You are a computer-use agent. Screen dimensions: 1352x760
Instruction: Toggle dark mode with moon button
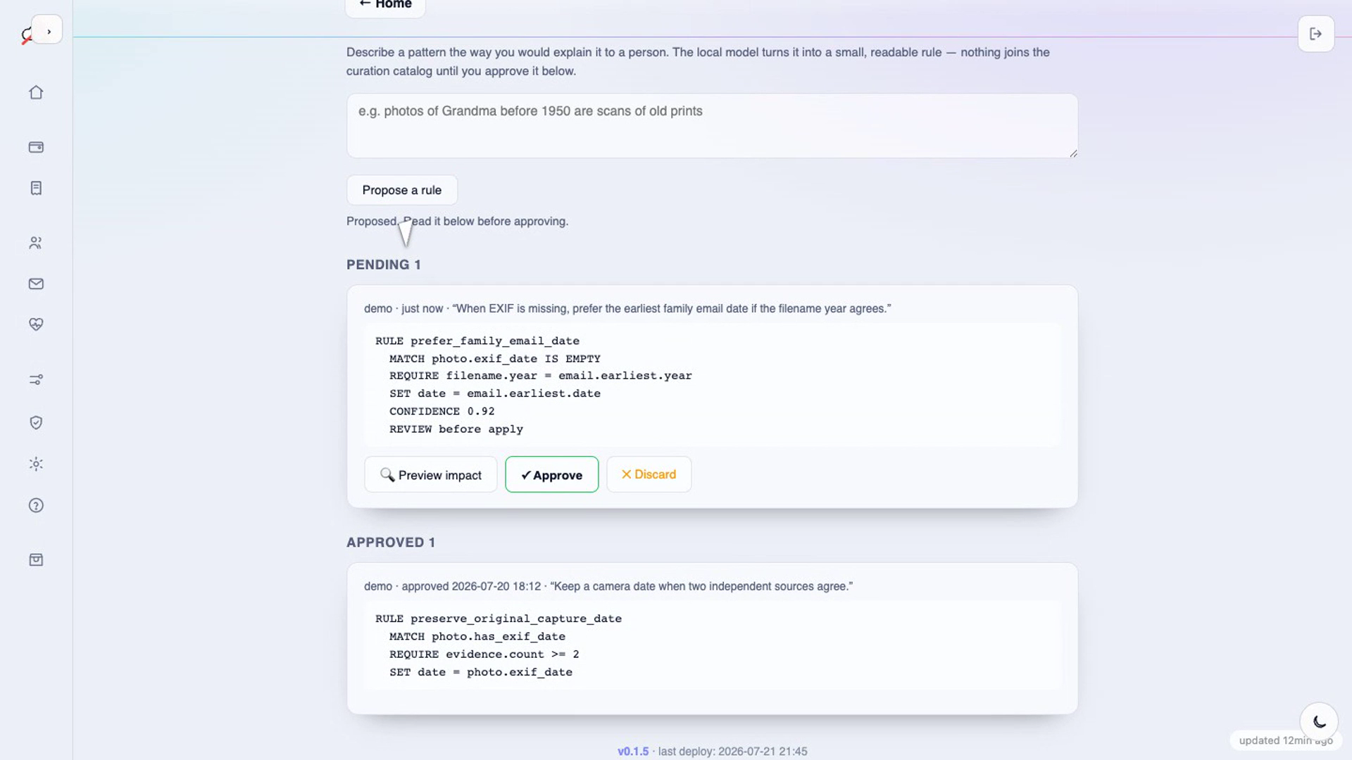click(x=1319, y=721)
